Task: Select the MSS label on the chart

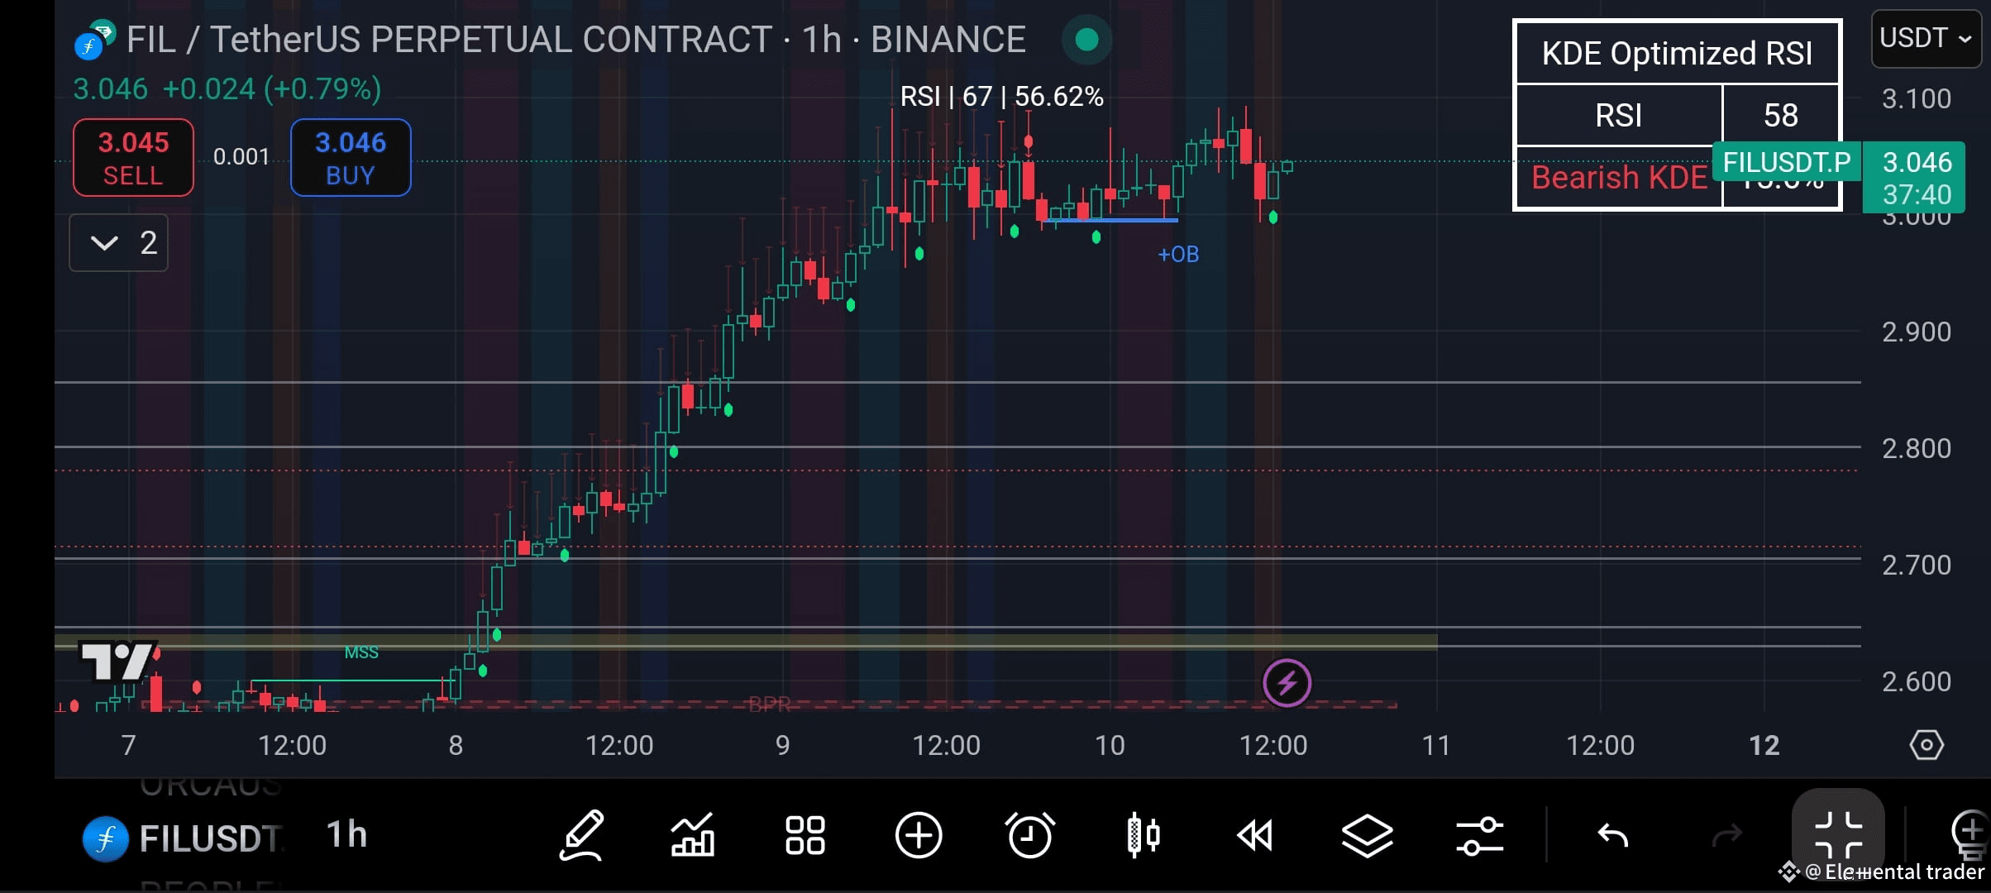Action: tap(361, 652)
